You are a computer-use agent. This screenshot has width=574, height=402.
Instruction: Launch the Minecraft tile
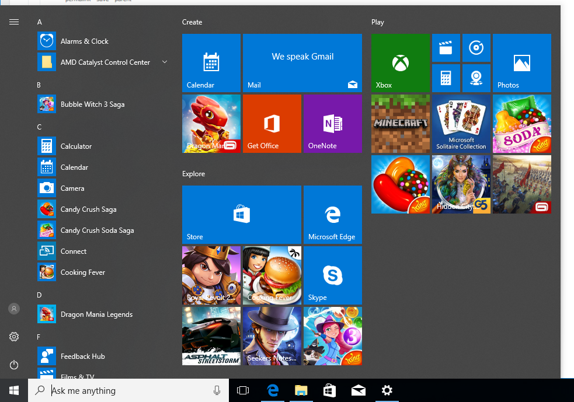(401, 124)
